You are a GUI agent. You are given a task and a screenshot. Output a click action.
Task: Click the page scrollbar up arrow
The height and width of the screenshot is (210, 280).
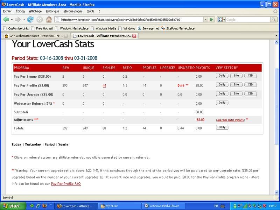(x=276, y=42)
